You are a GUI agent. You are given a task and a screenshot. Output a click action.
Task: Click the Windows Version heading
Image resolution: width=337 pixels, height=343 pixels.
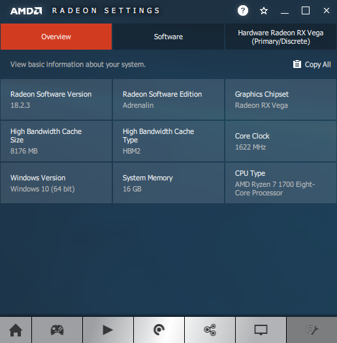38,178
